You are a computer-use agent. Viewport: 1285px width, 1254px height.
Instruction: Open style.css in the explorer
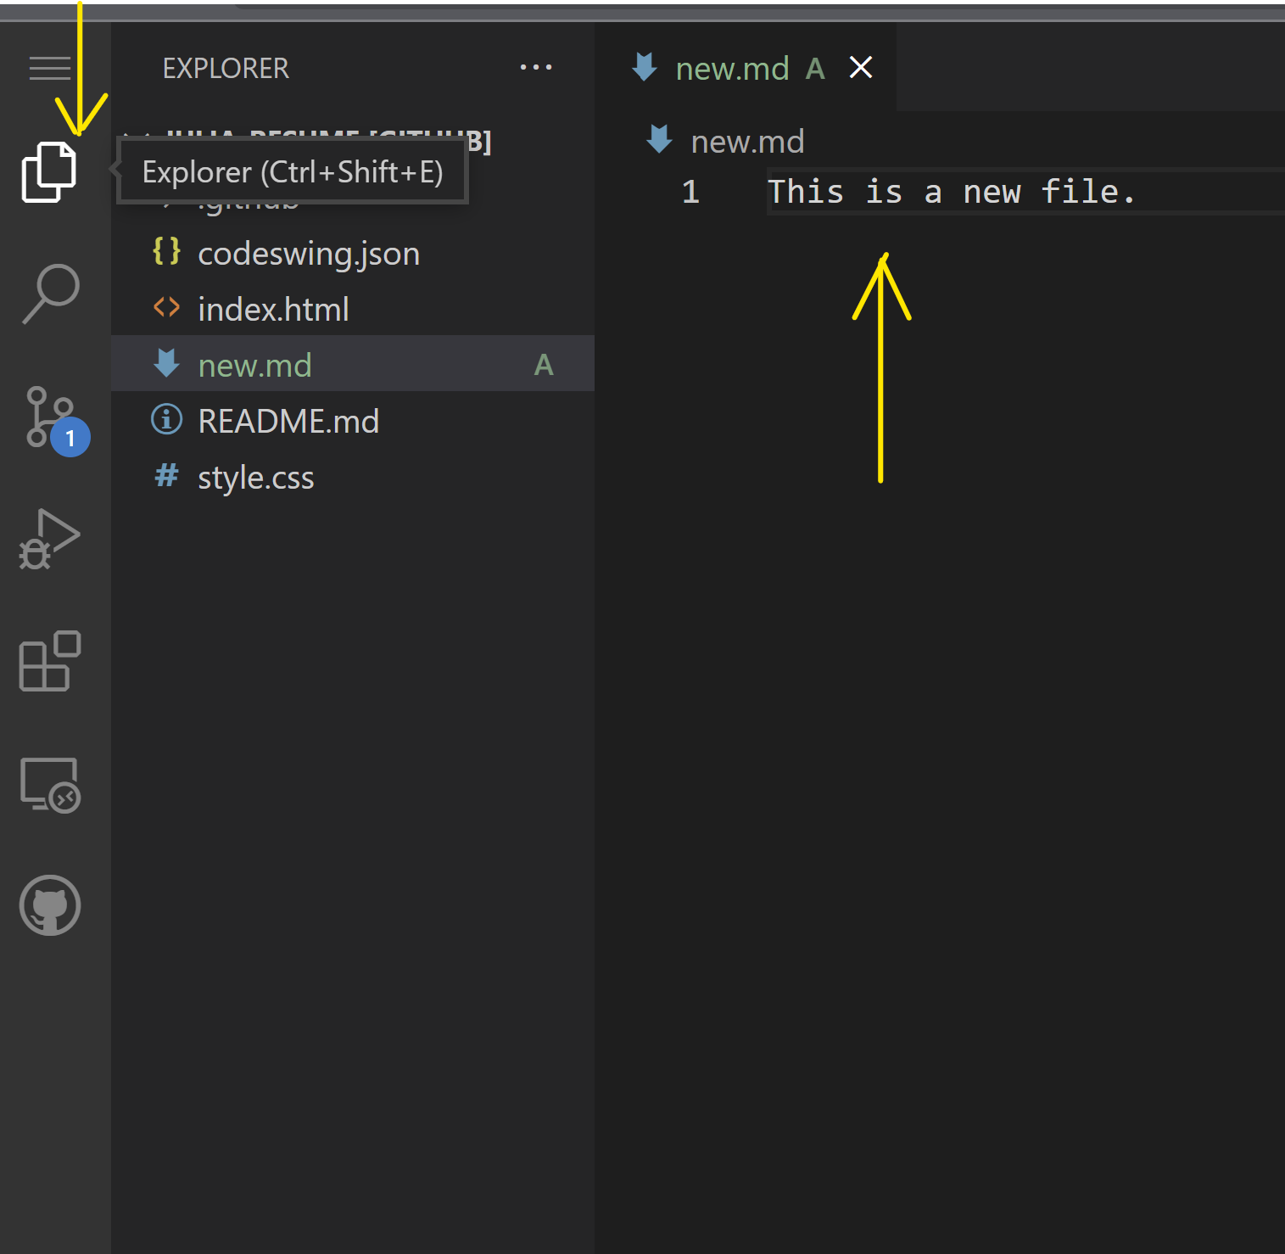tap(353, 477)
